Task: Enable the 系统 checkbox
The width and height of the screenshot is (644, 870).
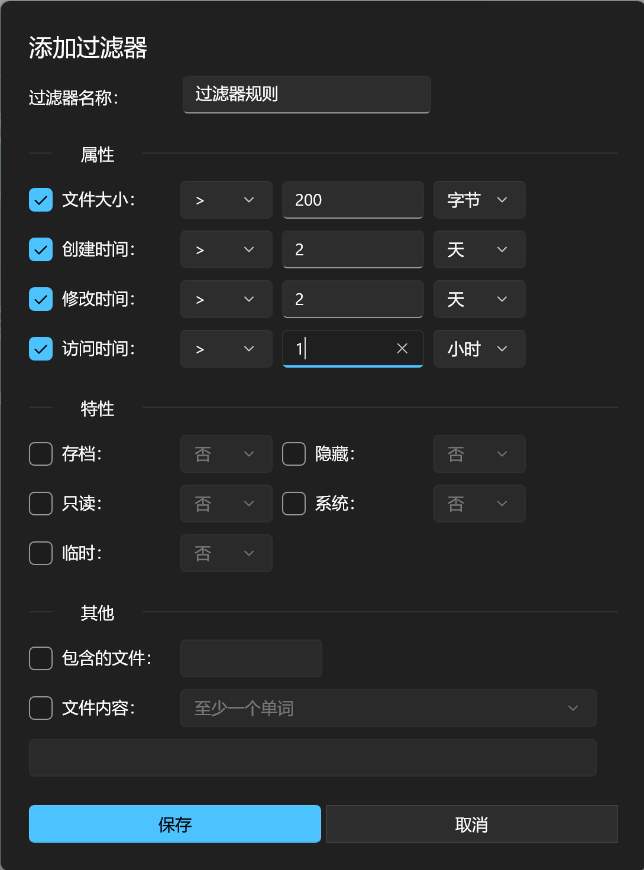Action: [x=294, y=504]
